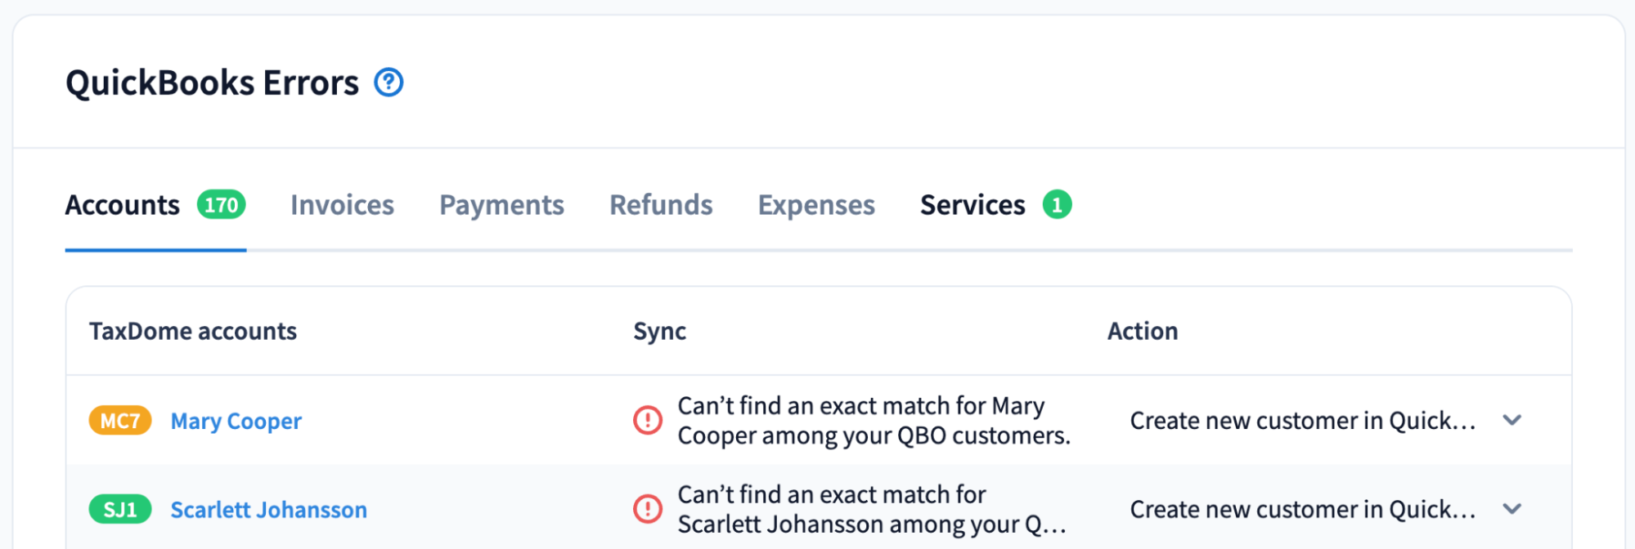Click the MC7 avatar badge

[x=120, y=421]
